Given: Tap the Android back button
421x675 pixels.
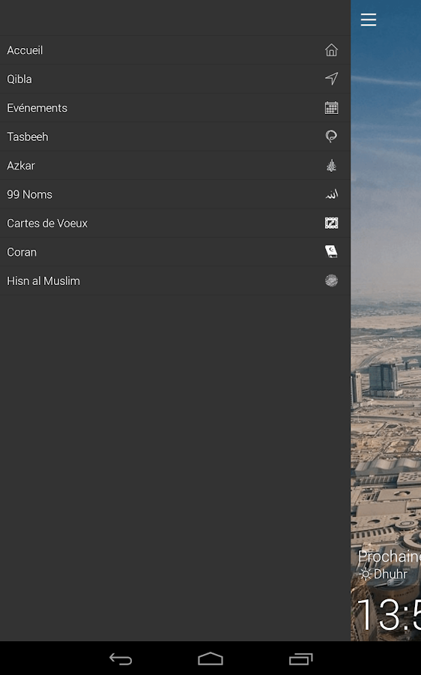Looking at the screenshot, I should [121, 658].
